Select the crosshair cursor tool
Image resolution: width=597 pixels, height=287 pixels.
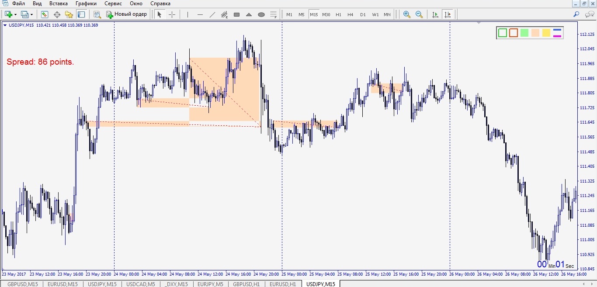172,14
